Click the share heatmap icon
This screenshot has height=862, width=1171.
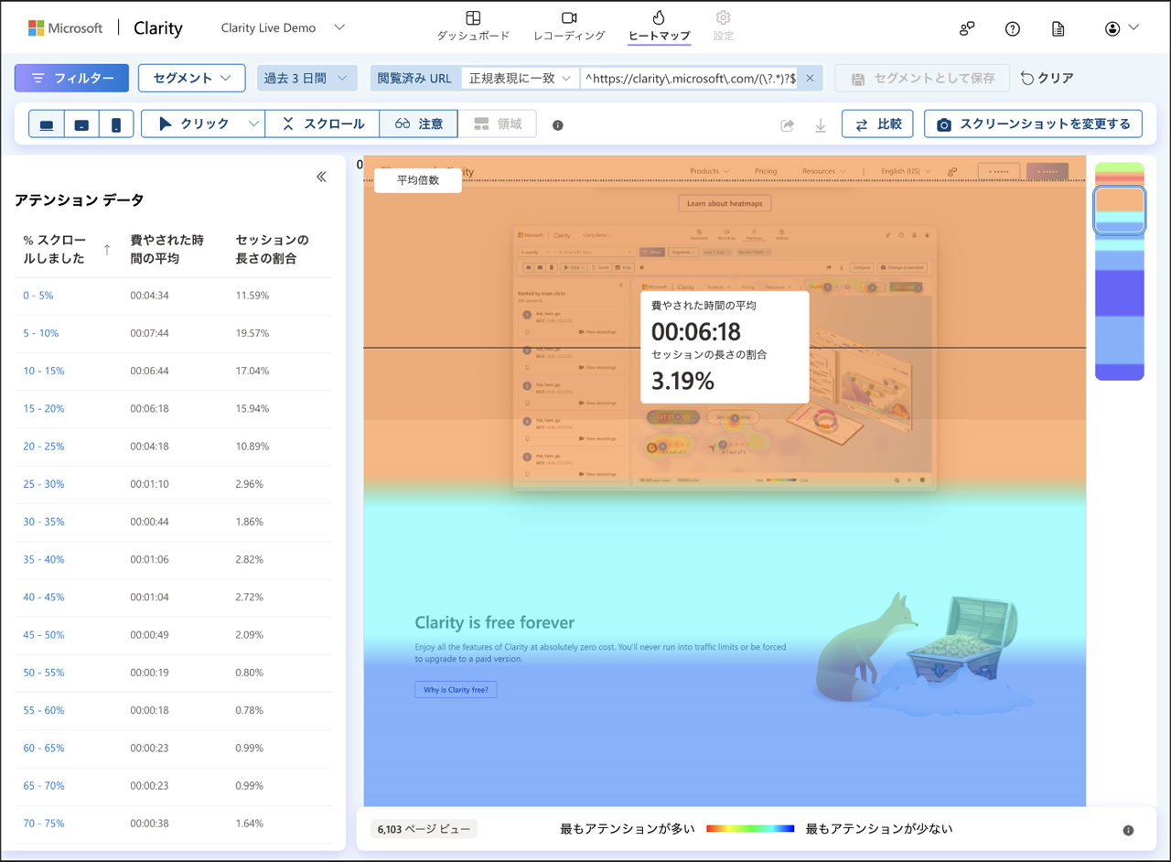click(787, 125)
